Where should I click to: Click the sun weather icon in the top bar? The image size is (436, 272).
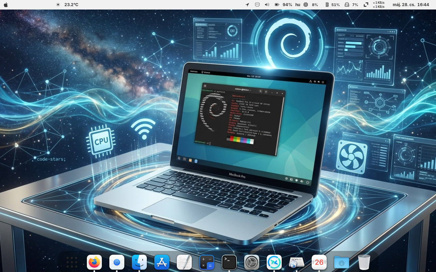(58, 5)
